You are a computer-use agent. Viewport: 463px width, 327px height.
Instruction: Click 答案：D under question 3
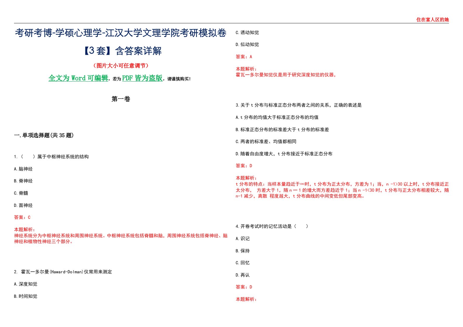coord(244,166)
